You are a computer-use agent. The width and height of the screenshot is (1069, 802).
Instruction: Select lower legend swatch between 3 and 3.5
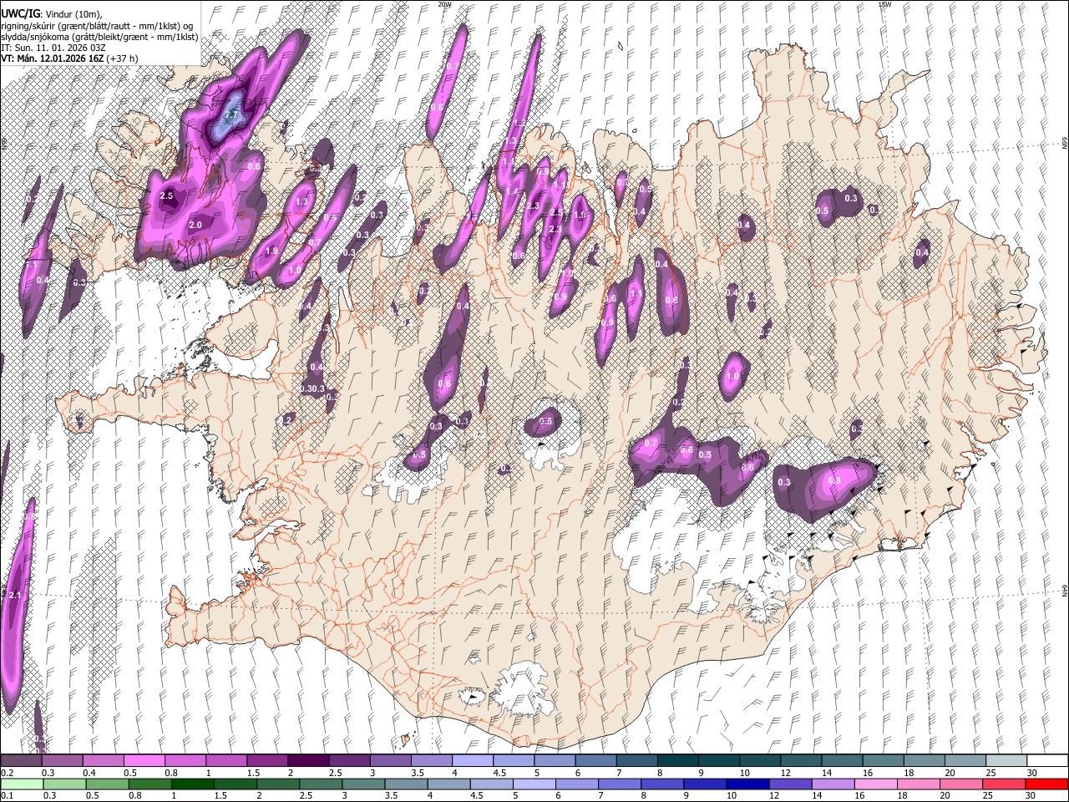(x=363, y=784)
